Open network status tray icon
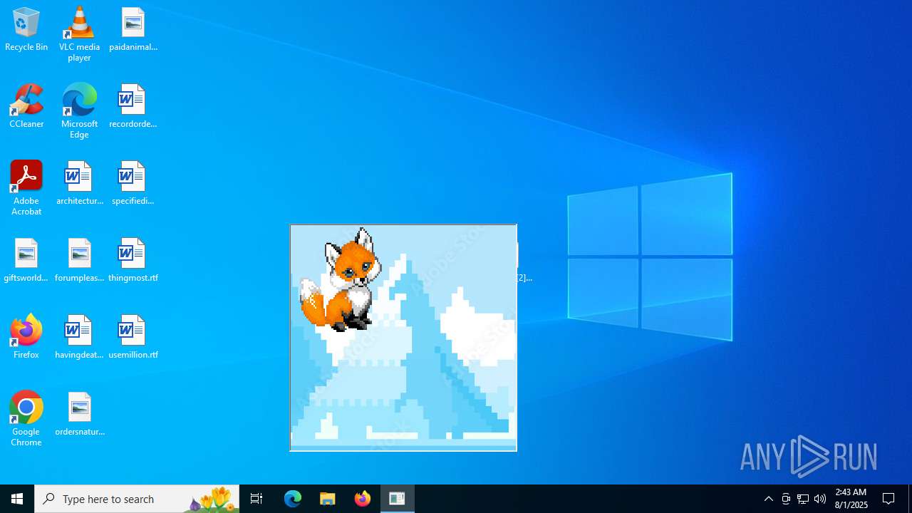The width and height of the screenshot is (912, 513). point(803,499)
